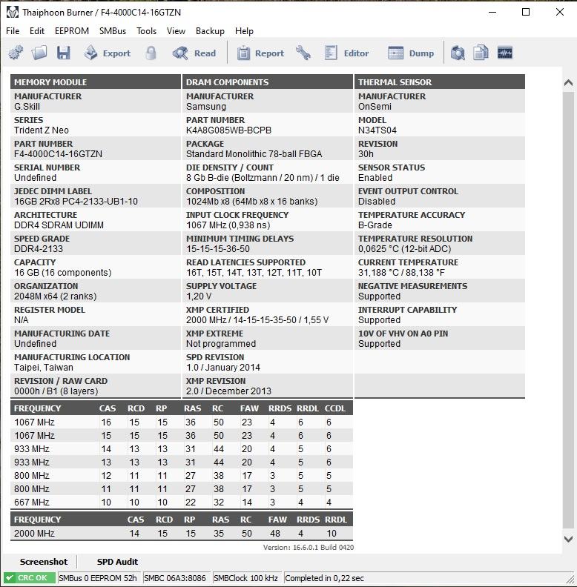Open the File menu
Image resolution: width=577 pixels, height=587 pixels.
pos(13,31)
